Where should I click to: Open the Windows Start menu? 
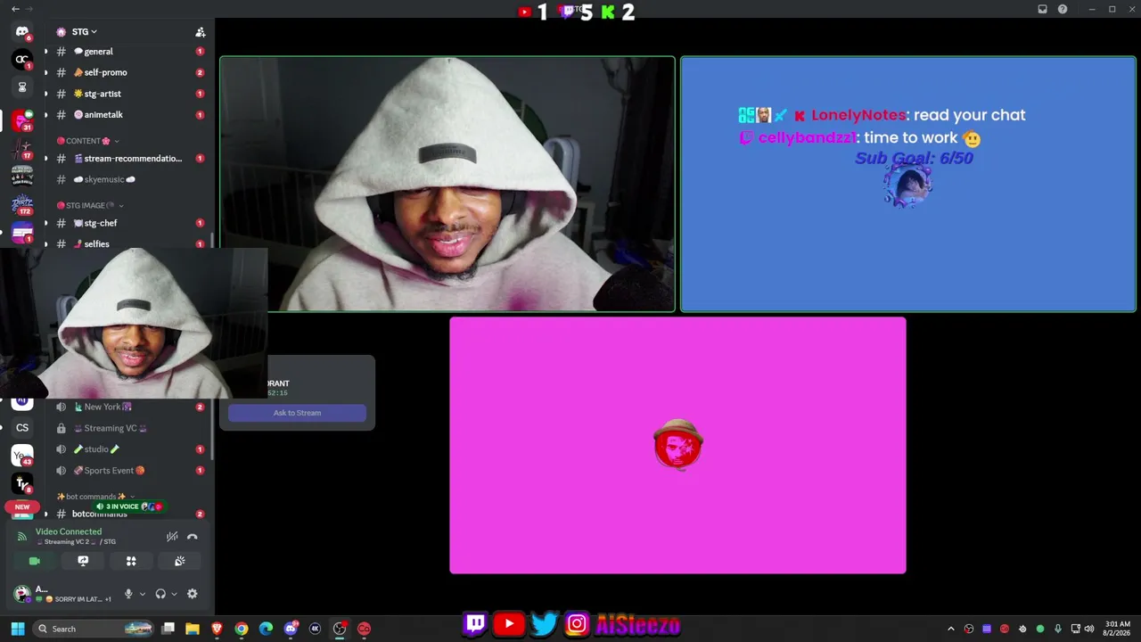point(18,629)
